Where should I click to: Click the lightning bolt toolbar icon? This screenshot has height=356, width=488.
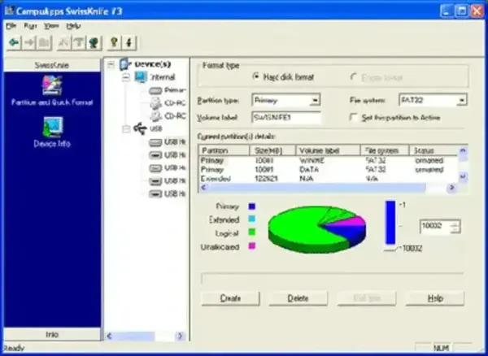click(x=129, y=42)
